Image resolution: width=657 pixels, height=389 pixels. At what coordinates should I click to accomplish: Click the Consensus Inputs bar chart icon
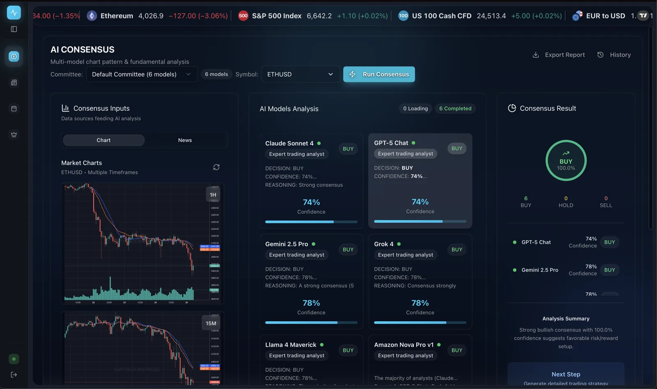click(65, 108)
